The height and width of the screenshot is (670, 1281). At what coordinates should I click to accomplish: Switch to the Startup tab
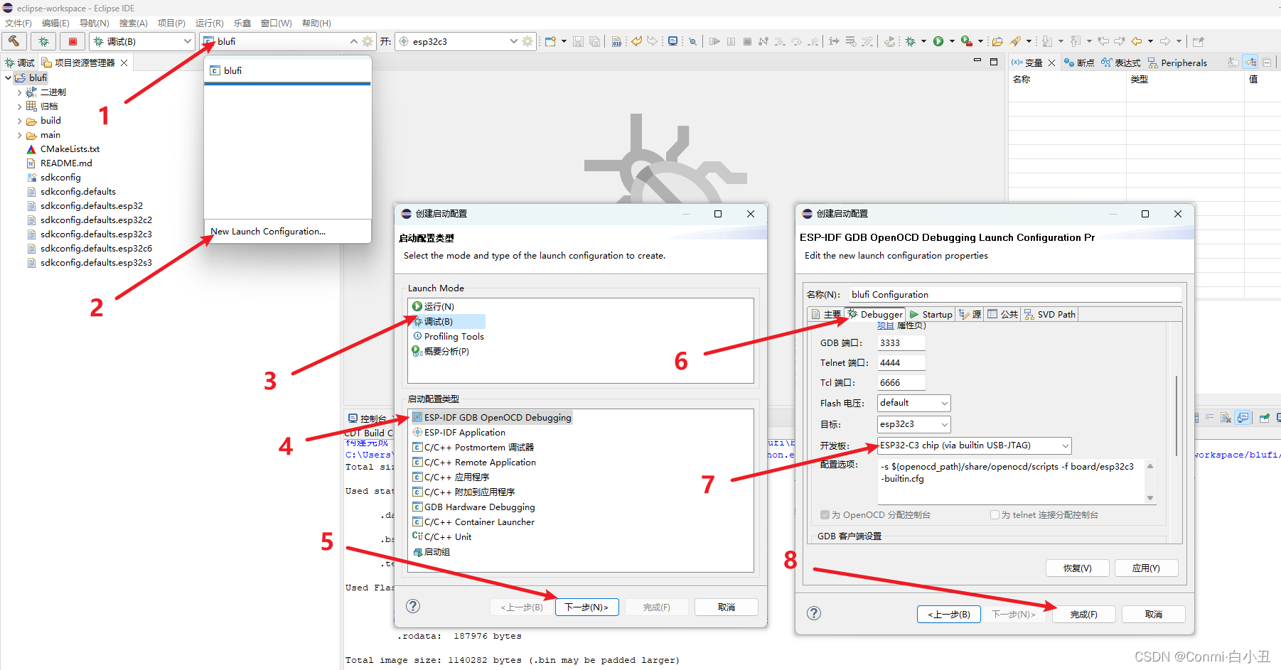pyautogui.click(x=931, y=315)
